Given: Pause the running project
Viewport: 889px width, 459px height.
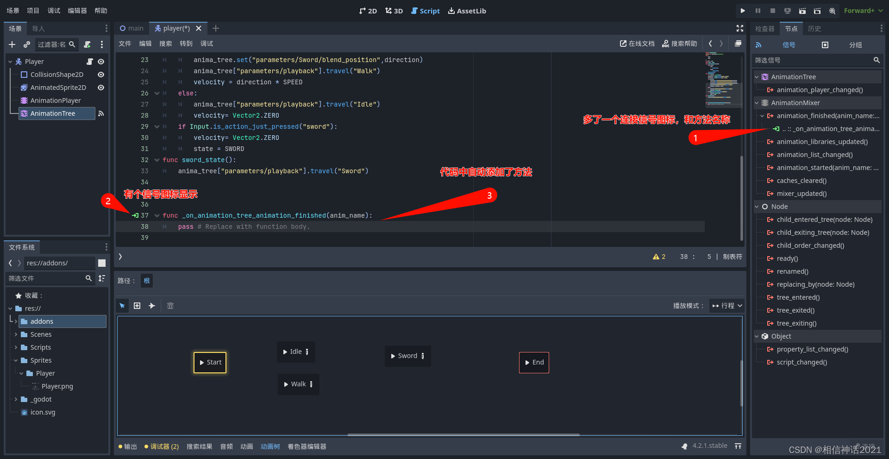Looking at the screenshot, I should (x=758, y=11).
